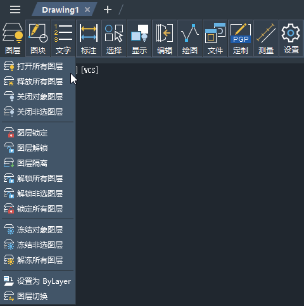The image size is (304, 306).
Task: Open the 图块 (Block) toolbar menu
Action: coord(38,38)
